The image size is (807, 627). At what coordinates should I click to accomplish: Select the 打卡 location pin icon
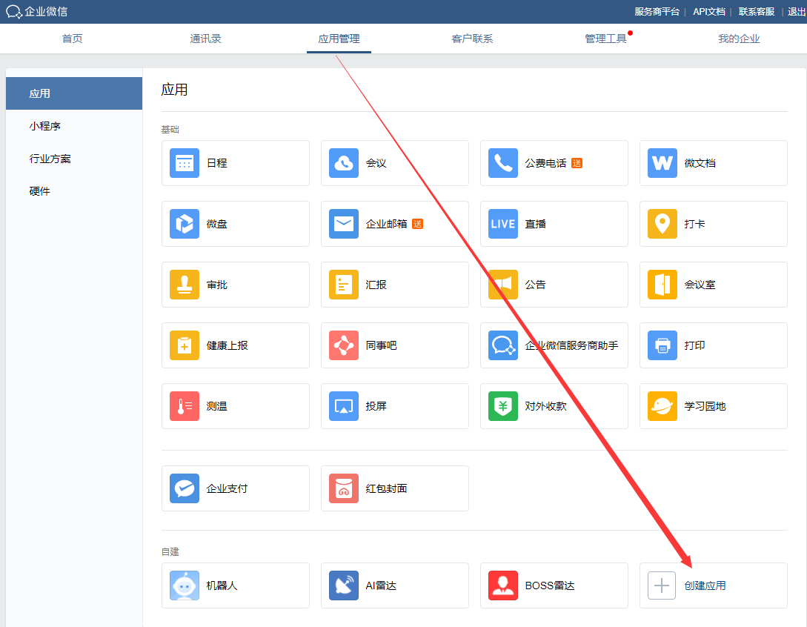point(662,224)
